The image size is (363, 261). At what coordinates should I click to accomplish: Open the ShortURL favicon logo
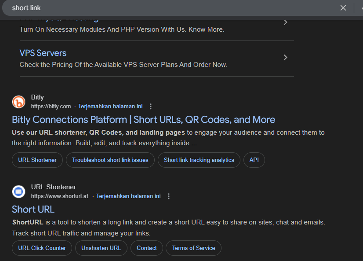18,191
